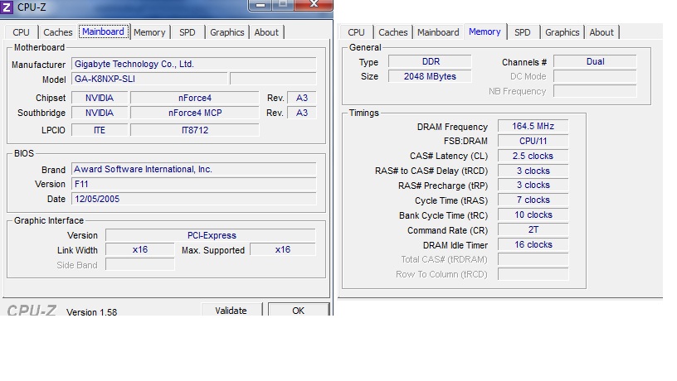Click Command Rate value 2T
The image size is (677, 381).
coord(533,229)
